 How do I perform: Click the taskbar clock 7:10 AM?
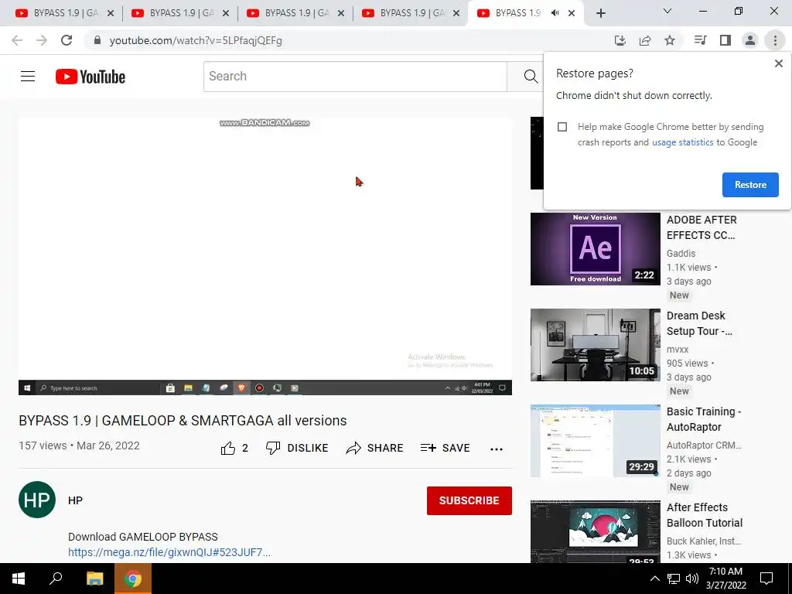pyautogui.click(x=725, y=579)
